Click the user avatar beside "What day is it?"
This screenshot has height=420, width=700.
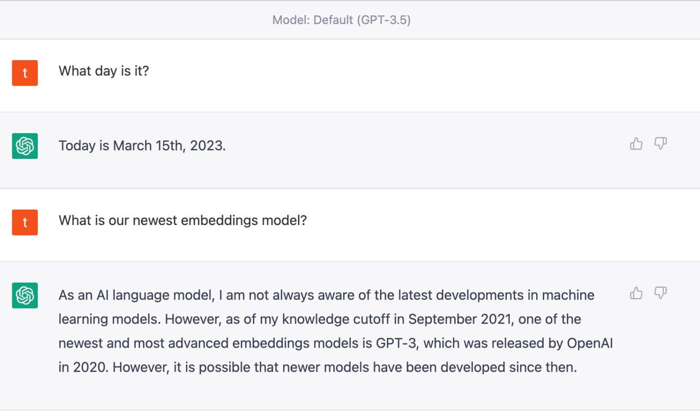[25, 73]
